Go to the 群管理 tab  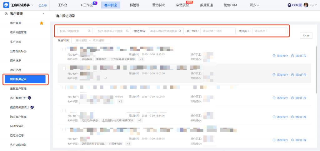[x=134, y=5]
